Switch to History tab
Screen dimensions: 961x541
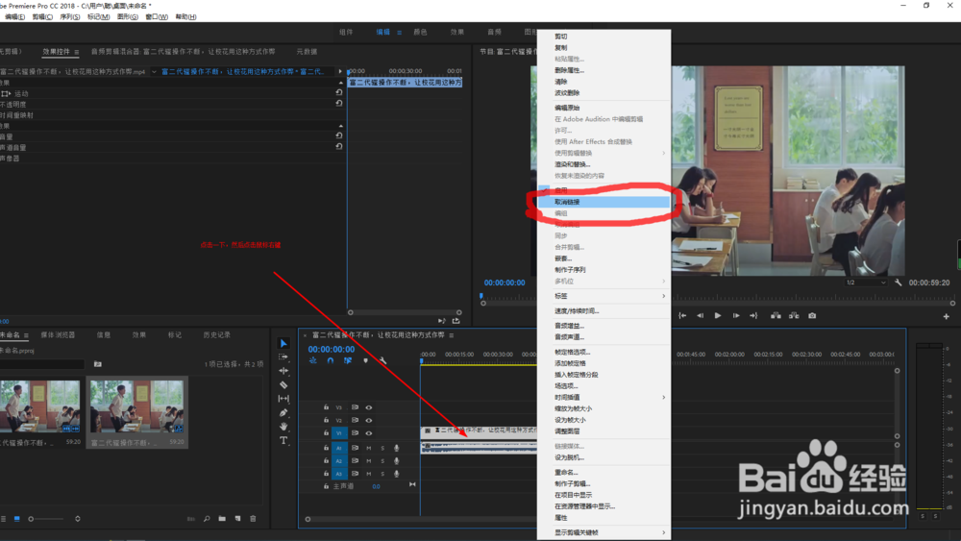pos(217,335)
